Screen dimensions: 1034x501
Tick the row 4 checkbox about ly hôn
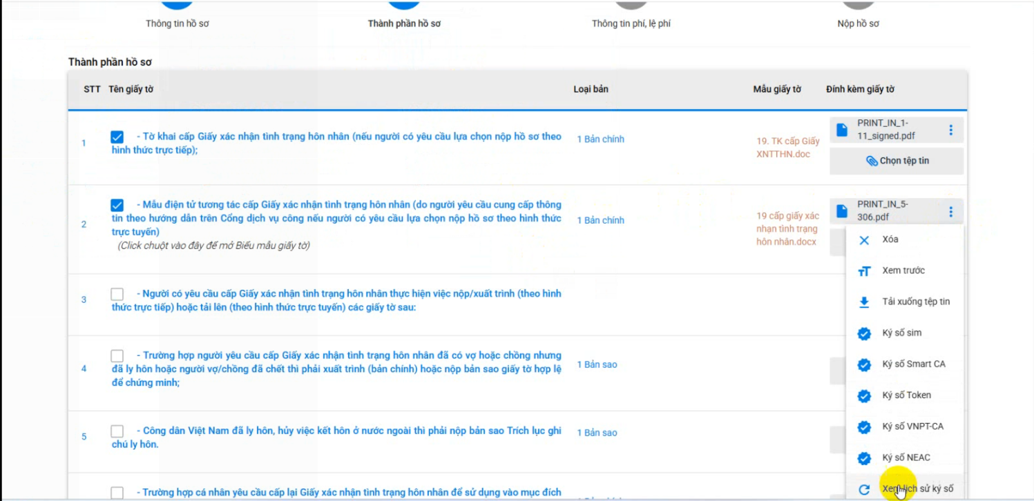(x=117, y=356)
